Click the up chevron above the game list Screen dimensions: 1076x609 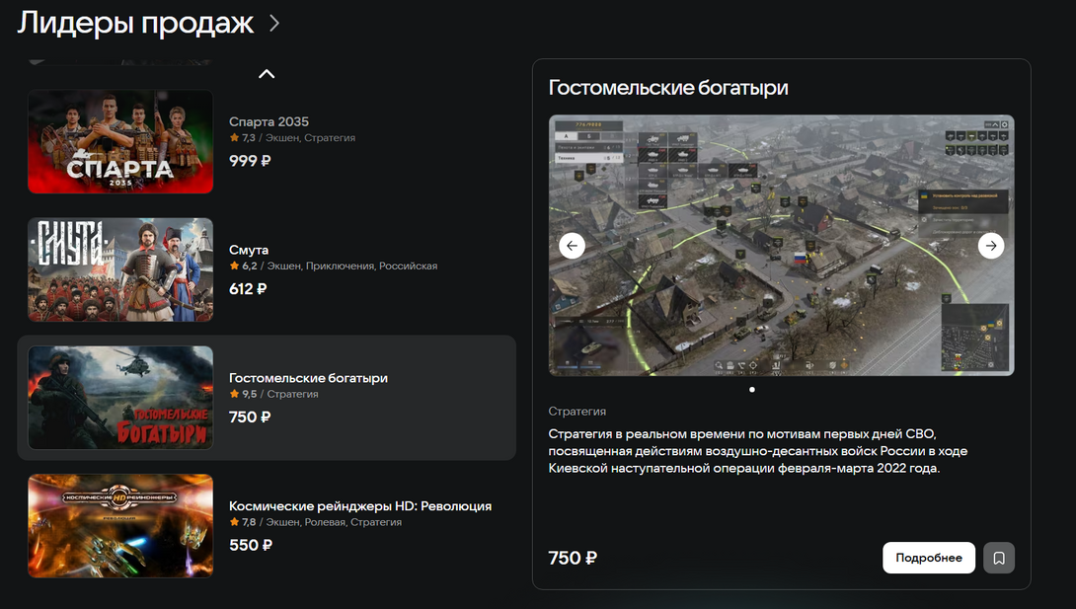pyautogui.click(x=267, y=73)
